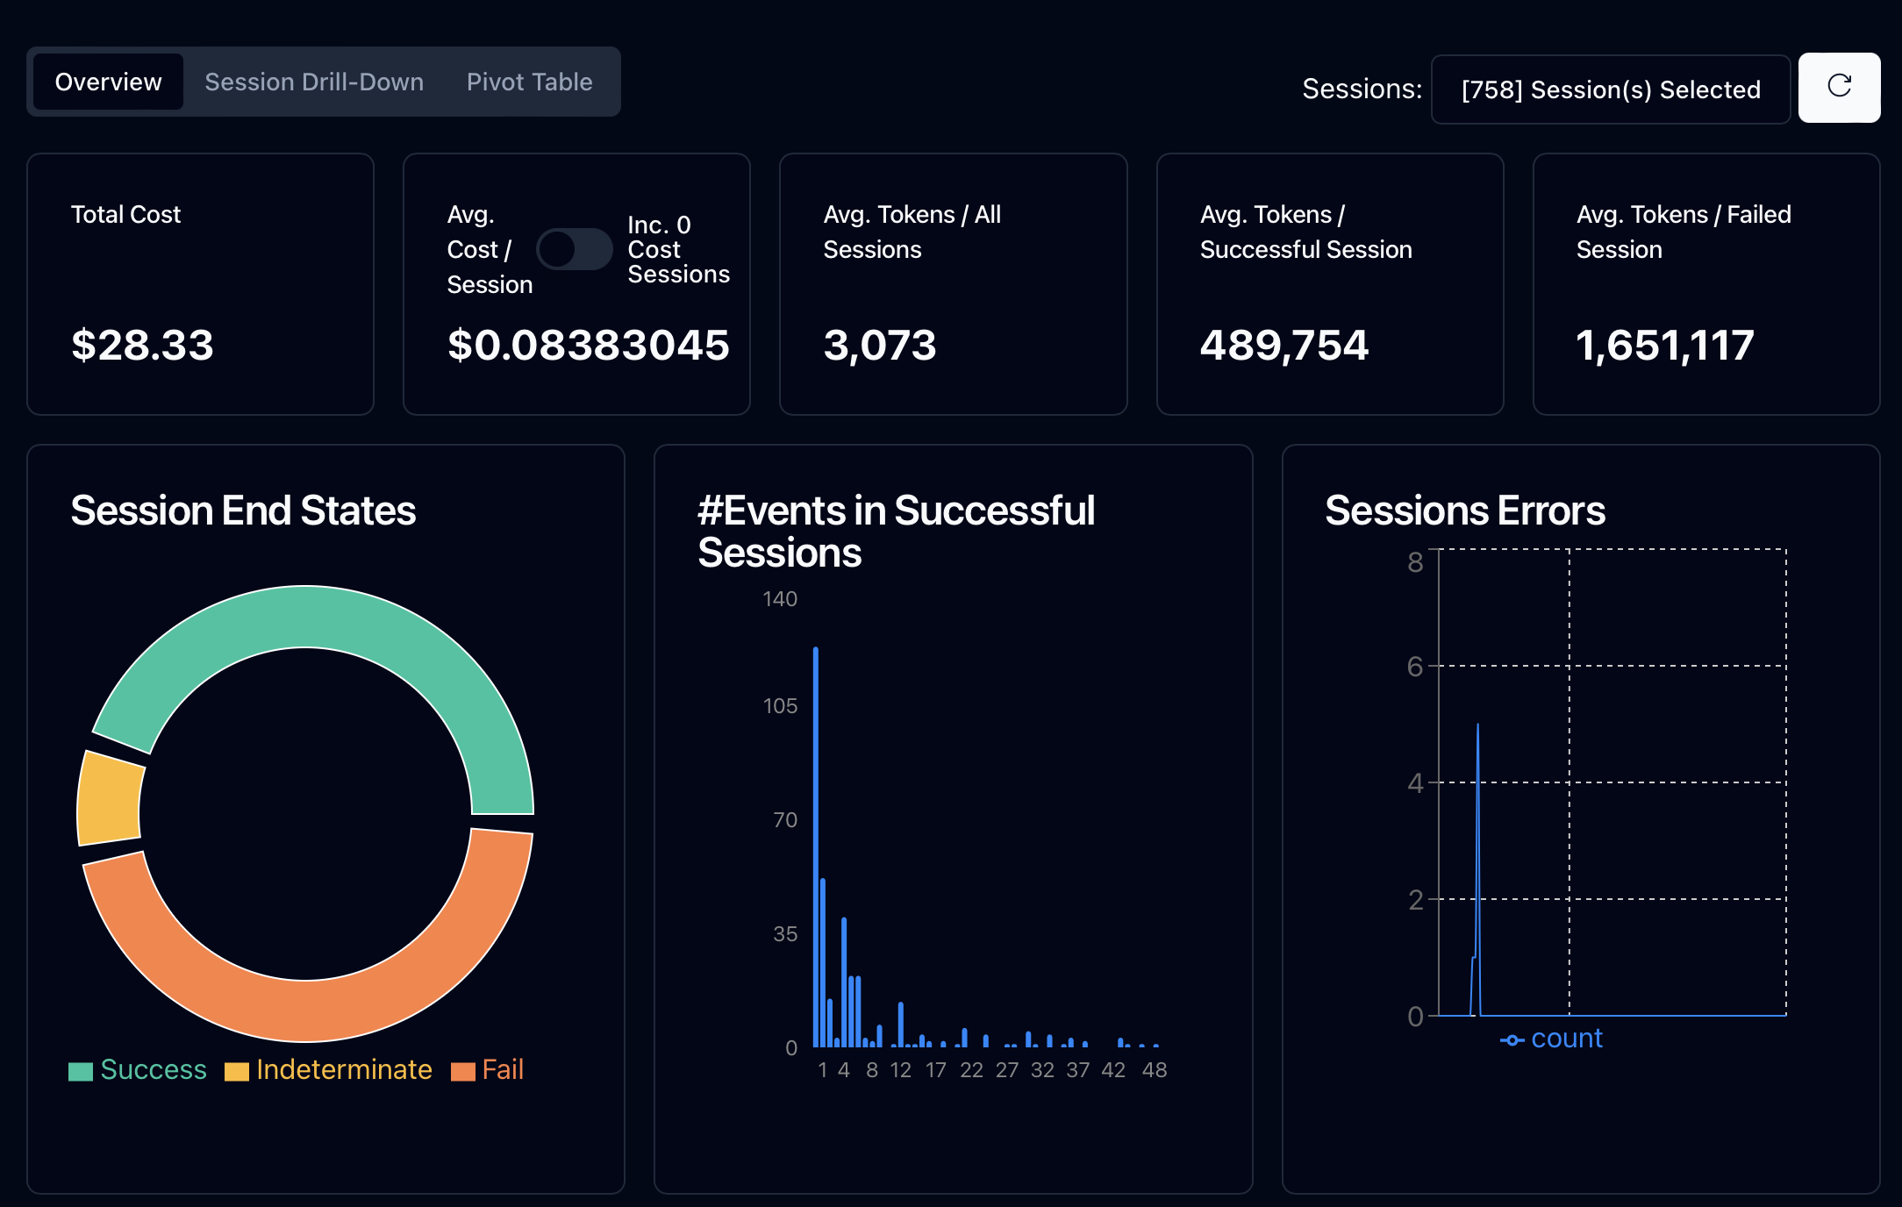
Task: Click the Success legend label
Action: (154, 1069)
